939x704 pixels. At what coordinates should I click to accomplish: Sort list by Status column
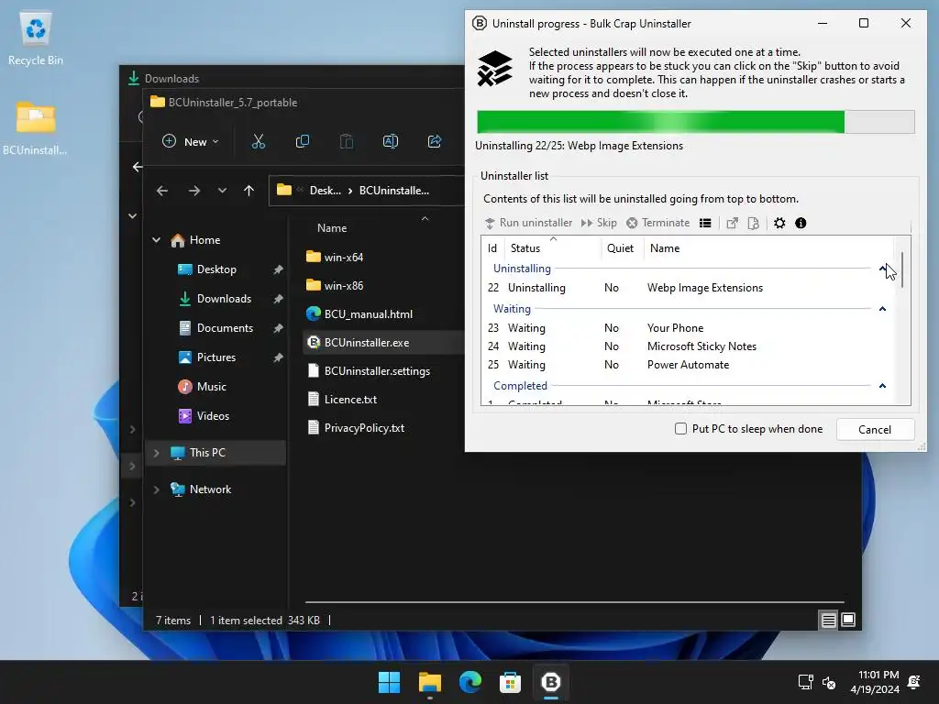pyautogui.click(x=552, y=247)
